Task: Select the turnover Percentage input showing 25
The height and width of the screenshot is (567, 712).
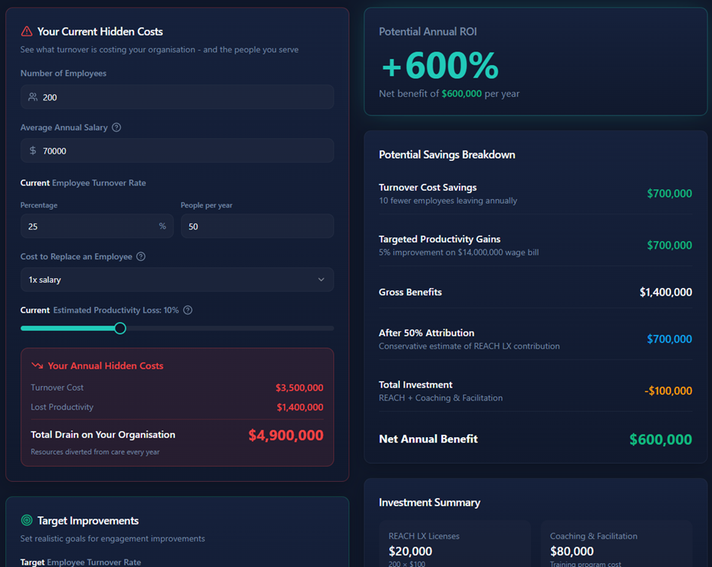Action: tap(97, 226)
